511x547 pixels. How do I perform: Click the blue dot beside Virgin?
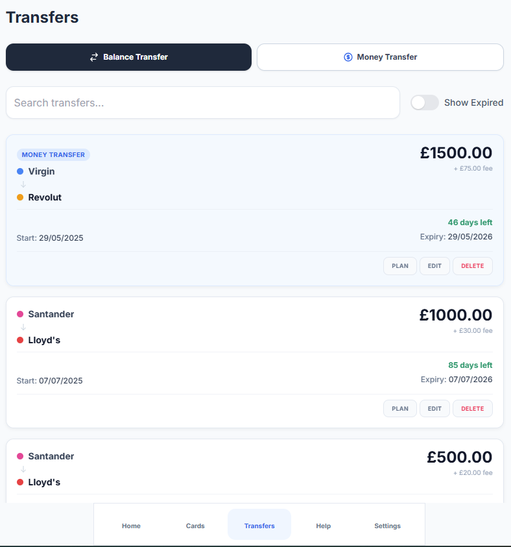[20, 171]
